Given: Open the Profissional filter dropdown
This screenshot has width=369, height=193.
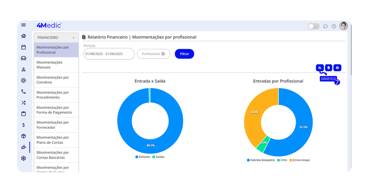Looking at the screenshot, I should 153,54.
